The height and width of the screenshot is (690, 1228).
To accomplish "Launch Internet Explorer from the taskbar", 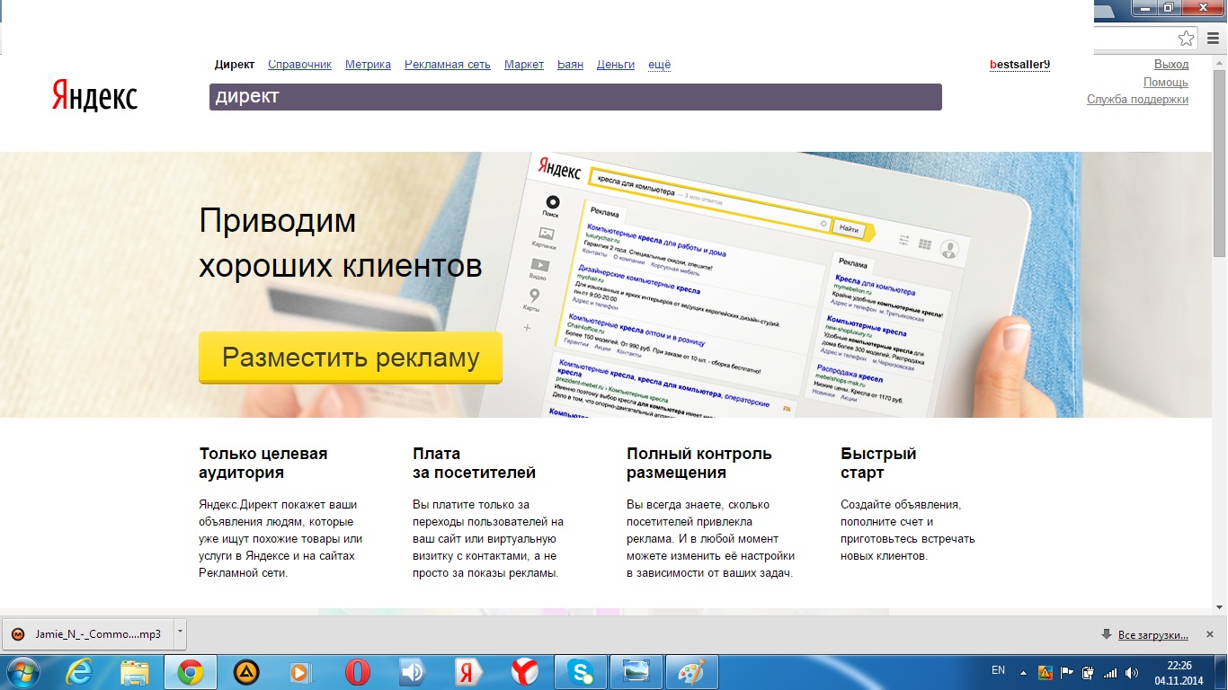I will click(79, 672).
